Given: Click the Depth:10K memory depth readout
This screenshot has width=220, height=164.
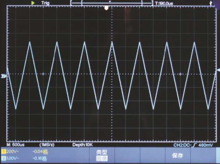Looking at the screenshot, I should point(82,145).
